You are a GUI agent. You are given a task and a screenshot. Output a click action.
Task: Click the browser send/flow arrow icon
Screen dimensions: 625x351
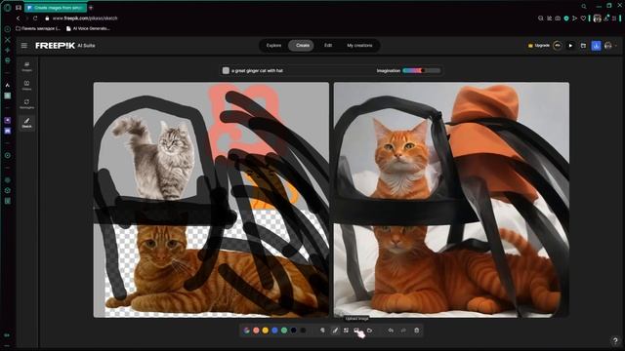(574, 19)
